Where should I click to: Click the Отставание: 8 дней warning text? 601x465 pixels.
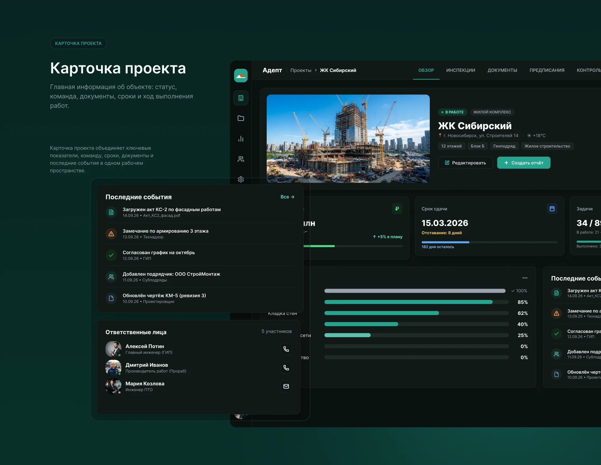tap(441, 233)
